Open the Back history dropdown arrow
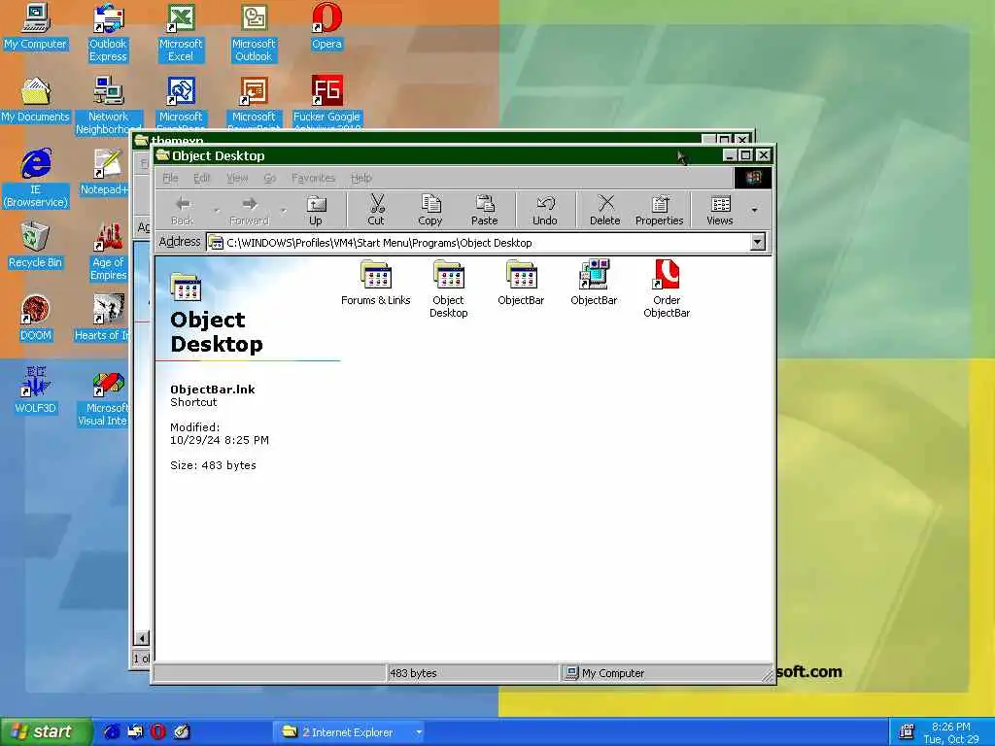995x746 pixels. (x=217, y=210)
